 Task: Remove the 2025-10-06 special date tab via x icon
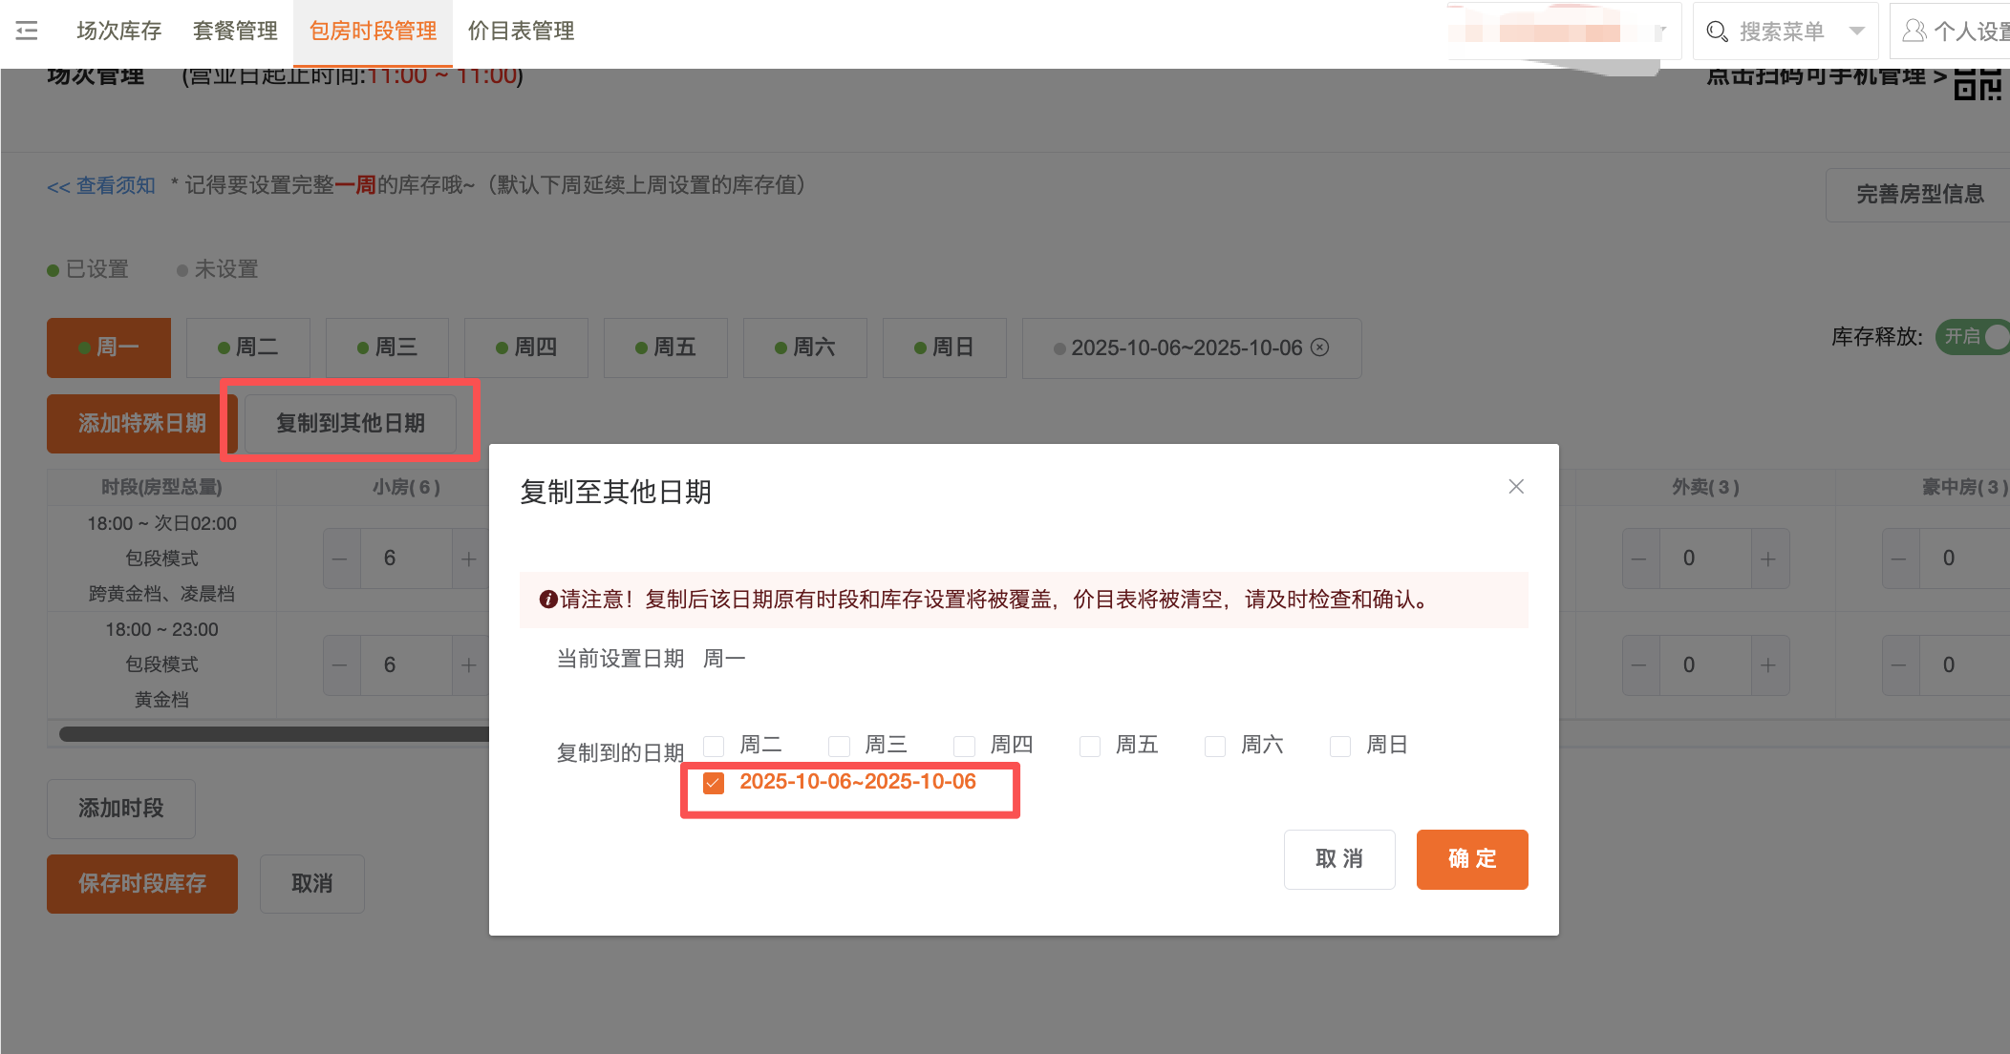pos(1320,348)
